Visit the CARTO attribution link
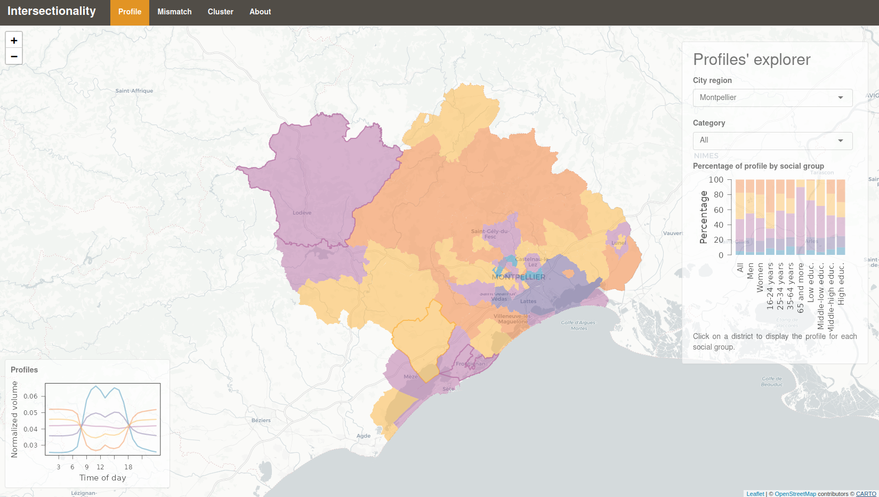The height and width of the screenshot is (497, 879). tap(866, 494)
